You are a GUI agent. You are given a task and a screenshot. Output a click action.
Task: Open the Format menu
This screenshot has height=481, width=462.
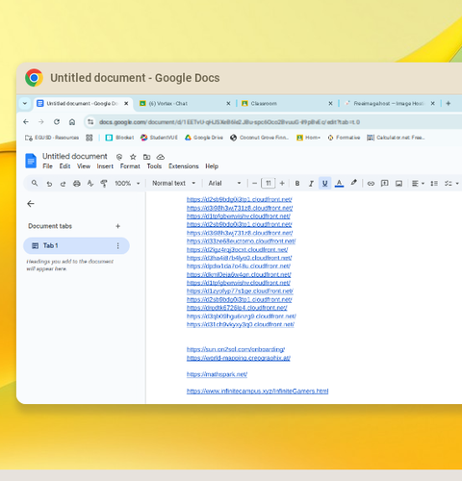130,166
